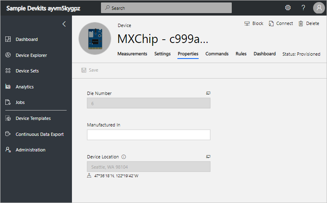Click the Analytics chart icon
The image size is (327, 203).
coord(8,86)
